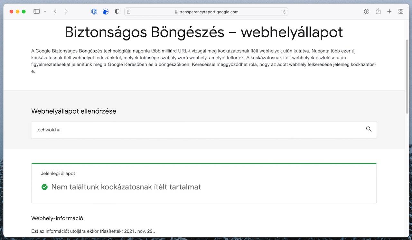Open the blue globe extension icon

105,12
